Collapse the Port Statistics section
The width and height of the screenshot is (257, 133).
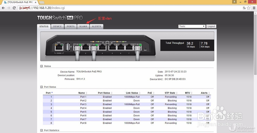(x=41, y=130)
